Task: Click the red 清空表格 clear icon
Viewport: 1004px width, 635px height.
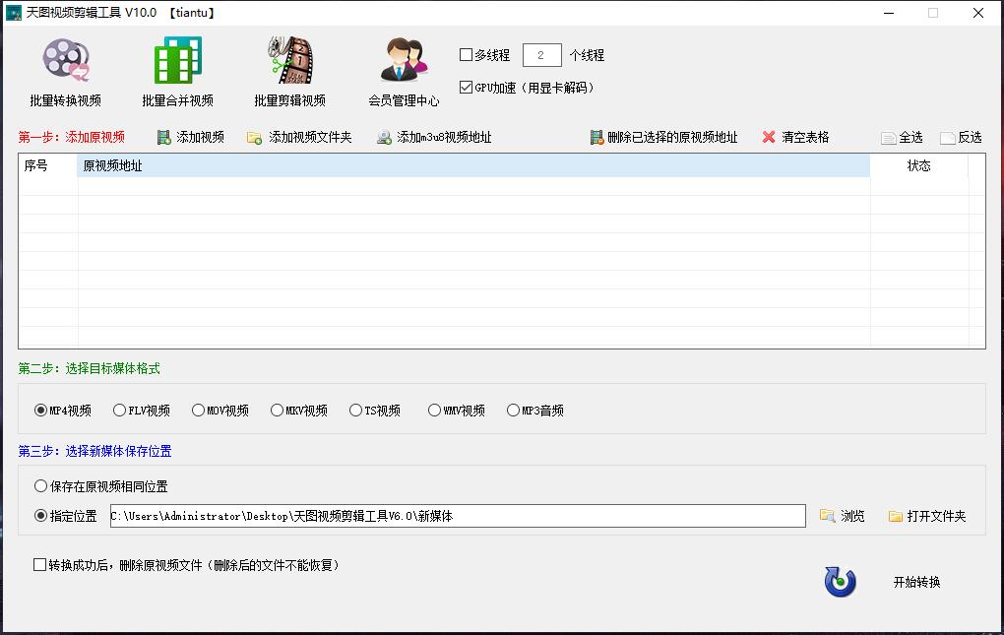Action: point(769,137)
